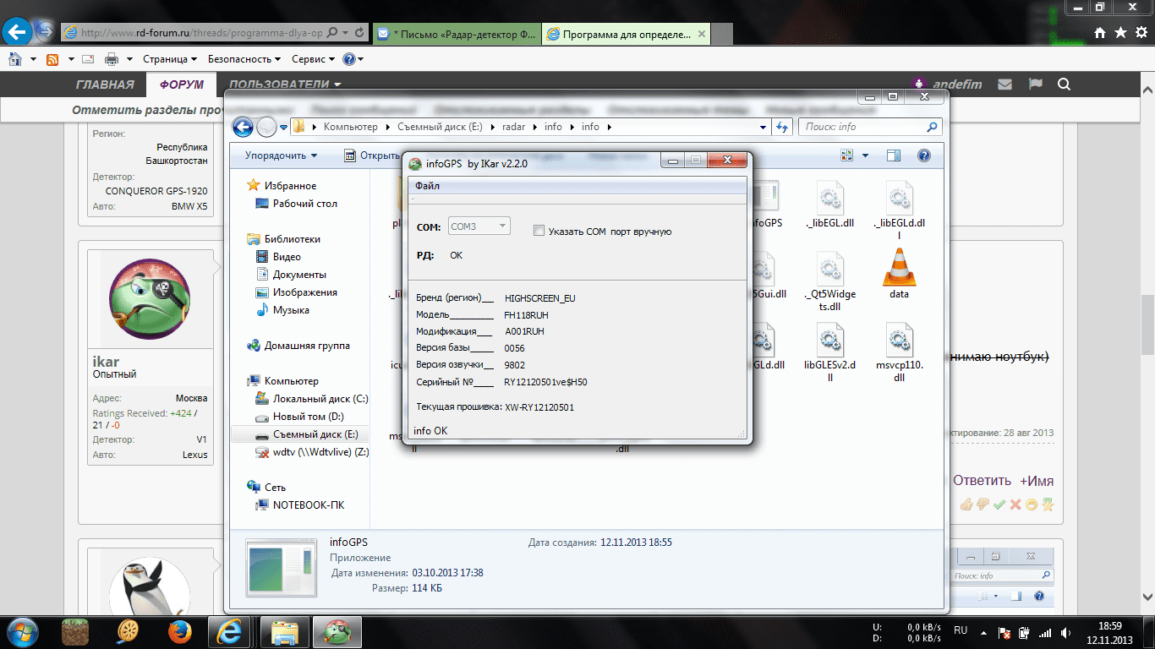Select the 'Программа для определе...' browser tab
The width and height of the screenshot is (1155, 649).
click(x=625, y=35)
